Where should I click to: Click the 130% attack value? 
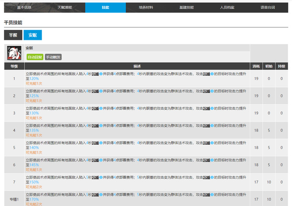pos(34,113)
